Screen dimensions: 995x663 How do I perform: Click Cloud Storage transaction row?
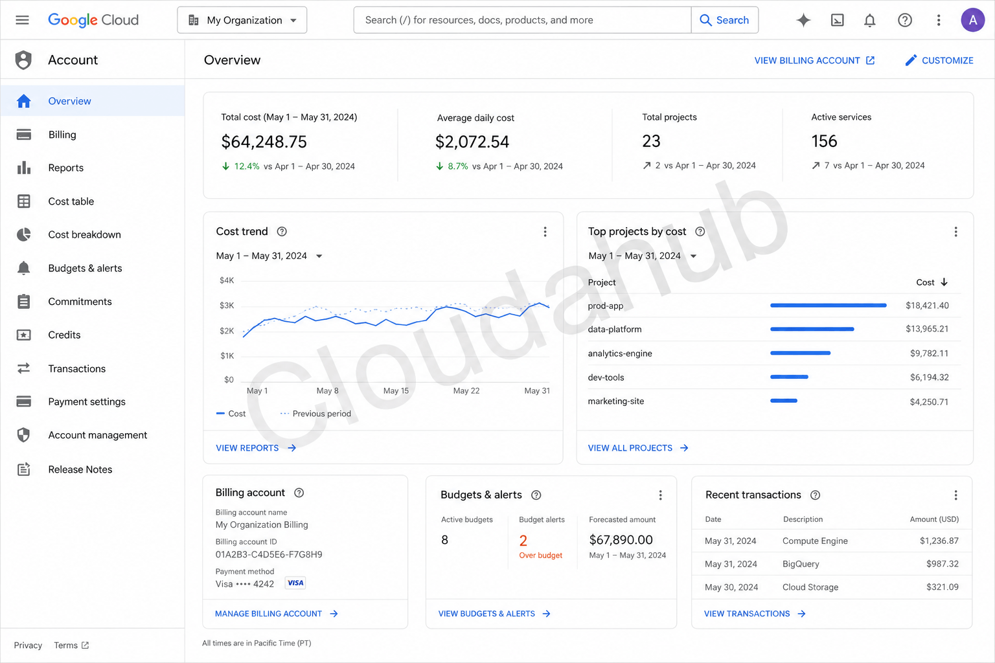[x=832, y=587]
